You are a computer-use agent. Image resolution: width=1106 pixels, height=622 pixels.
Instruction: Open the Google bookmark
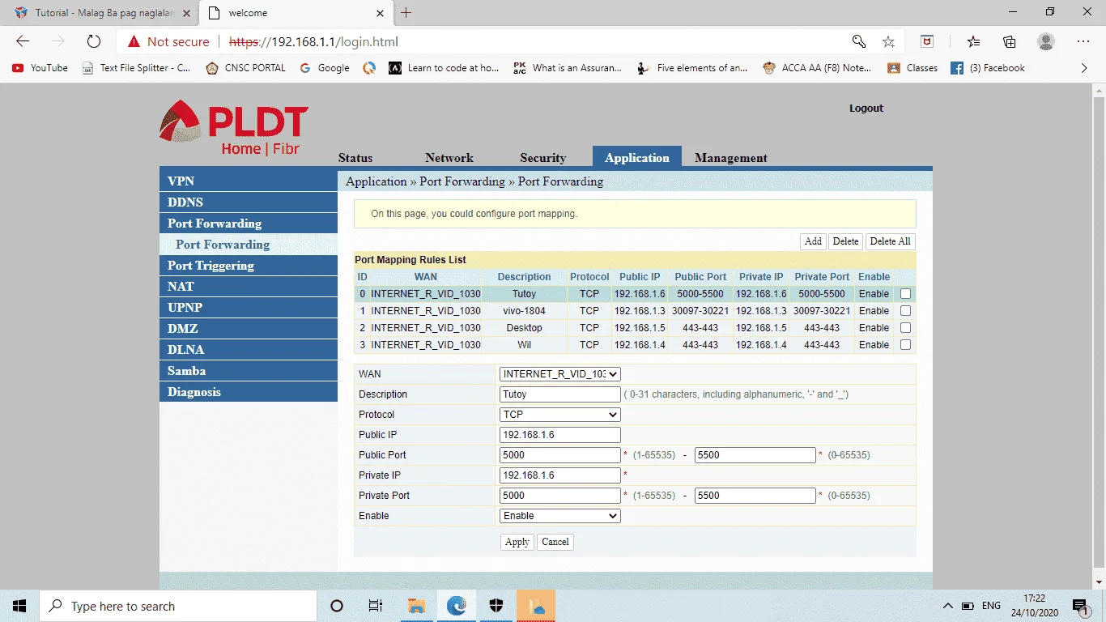[x=325, y=68]
